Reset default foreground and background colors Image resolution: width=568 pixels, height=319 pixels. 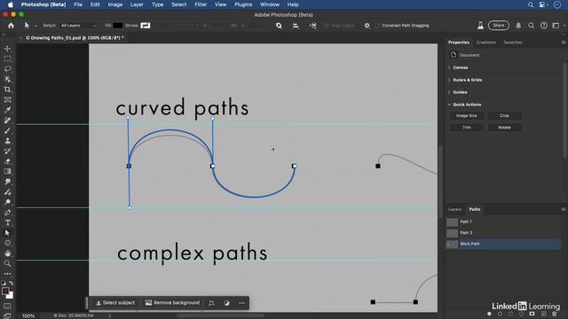point(4,283)
